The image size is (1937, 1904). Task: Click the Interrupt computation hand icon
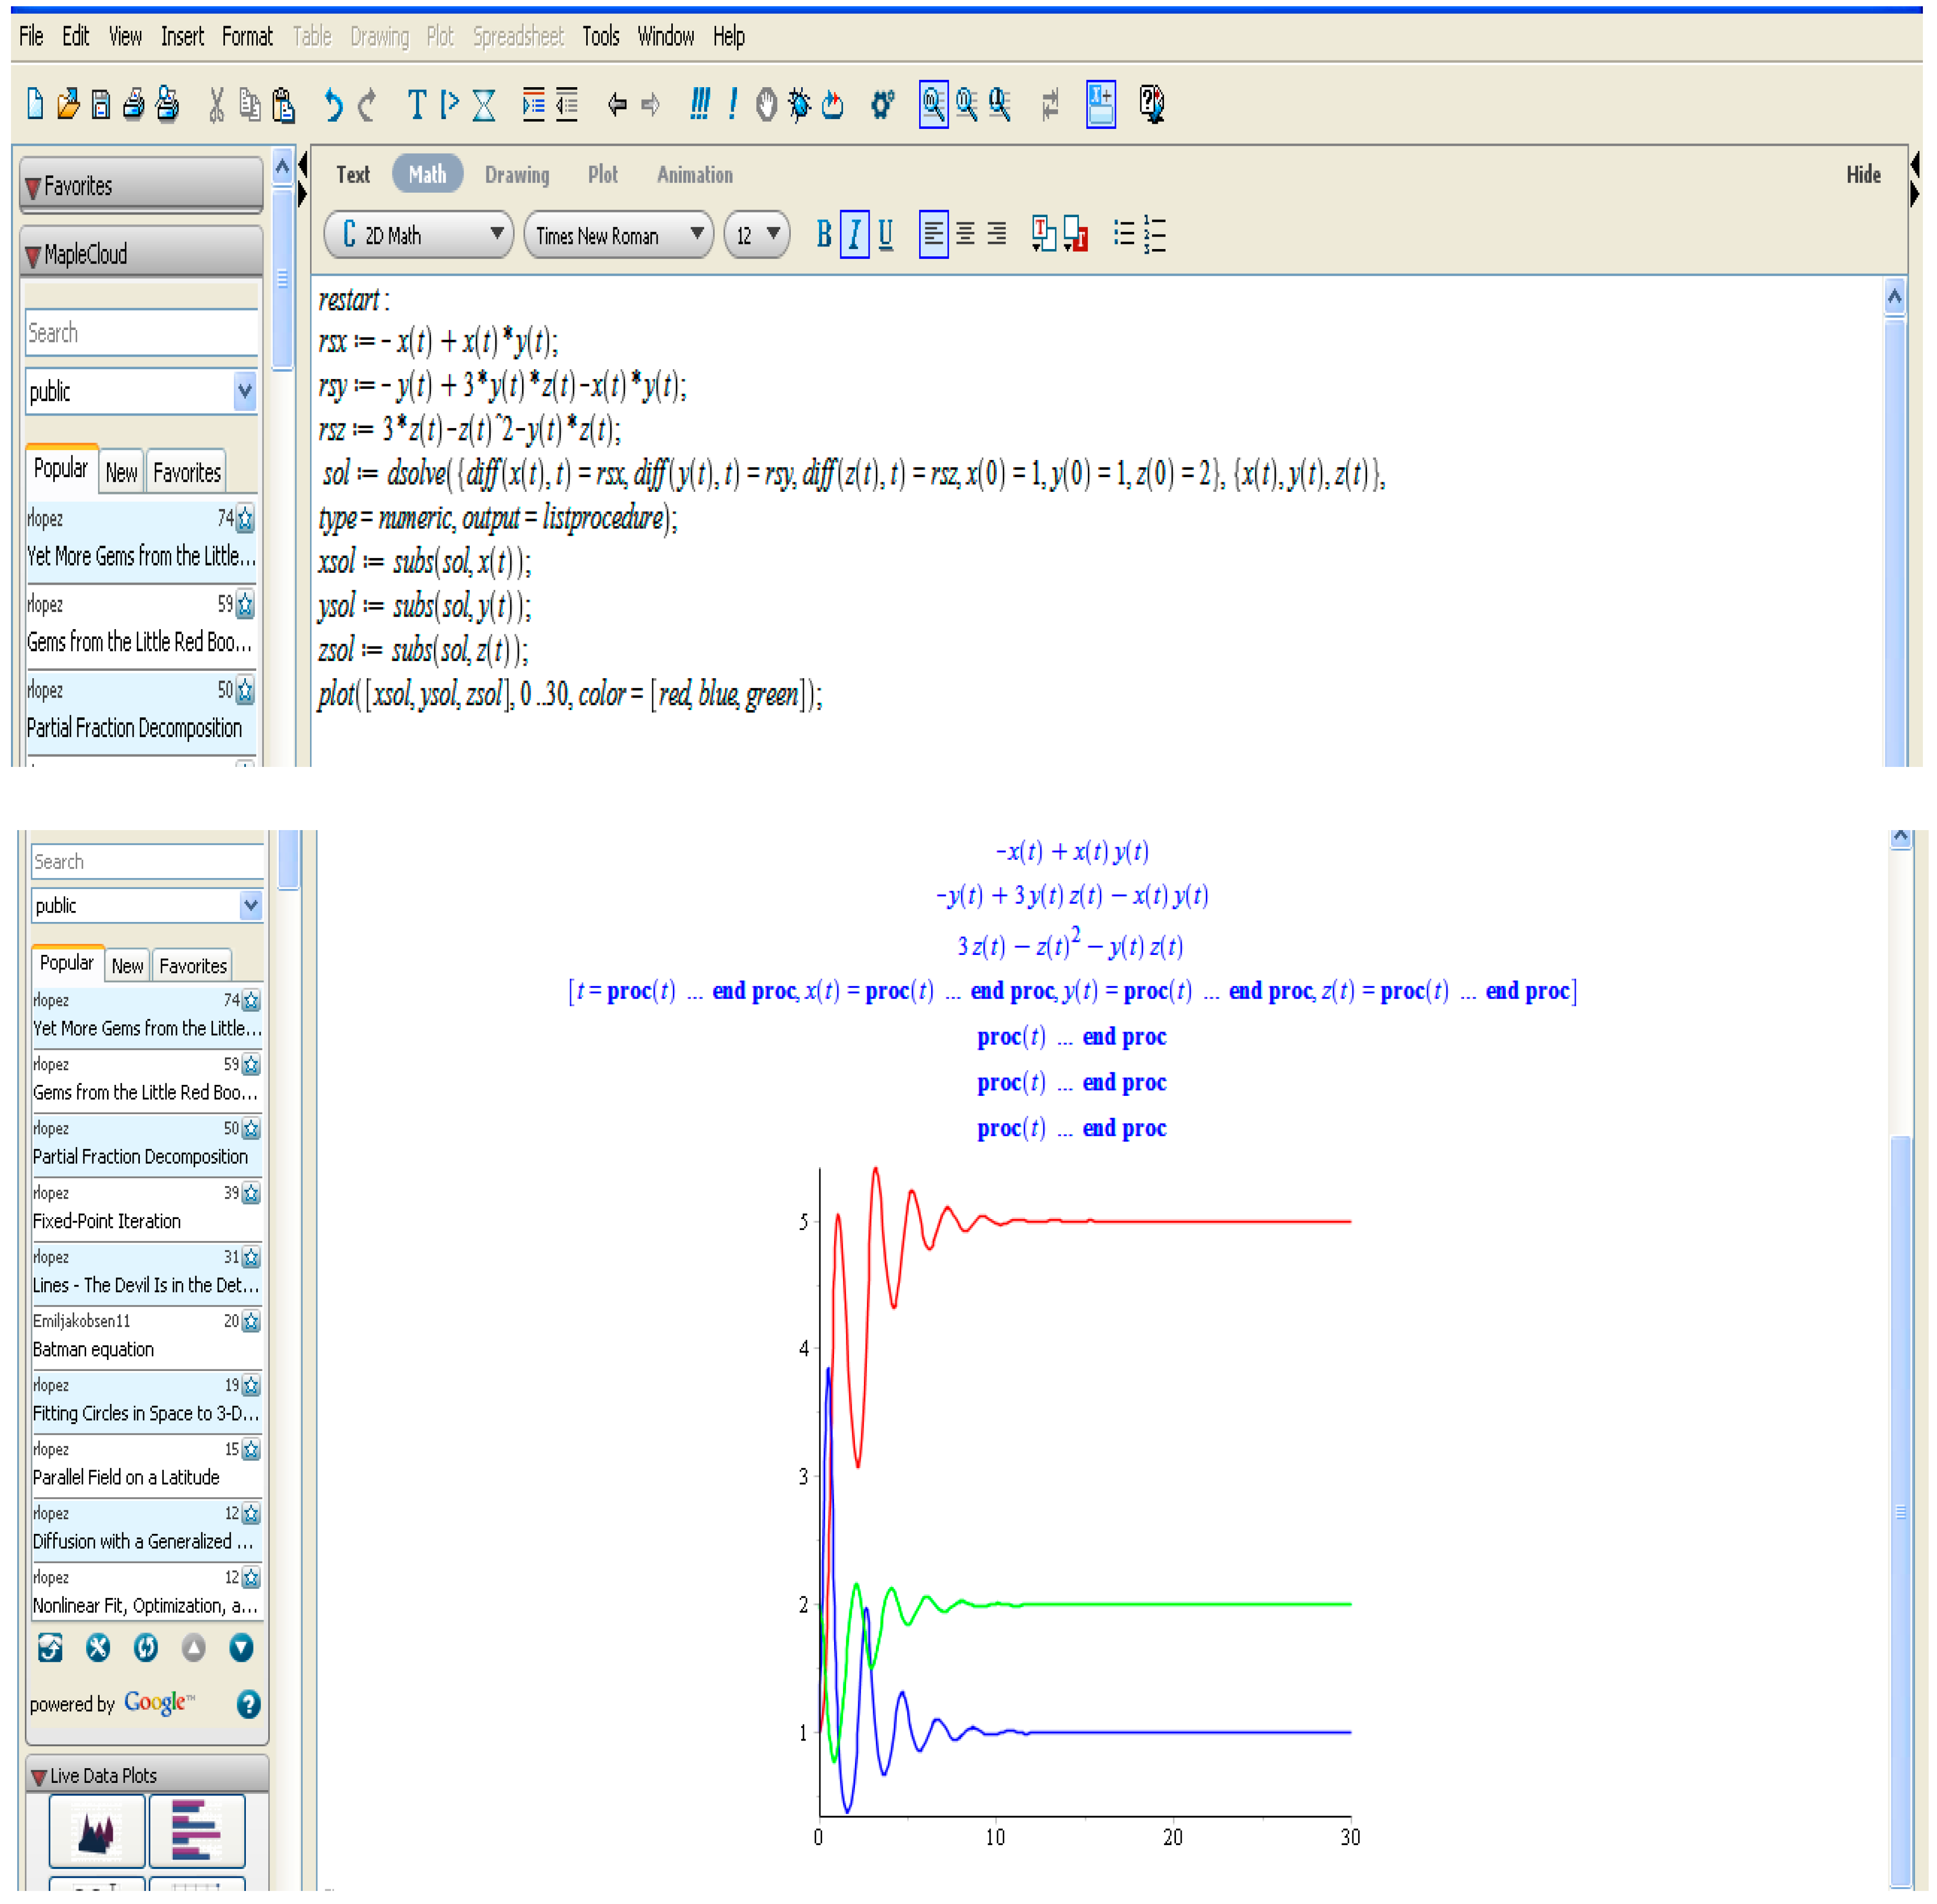[766, 104]
